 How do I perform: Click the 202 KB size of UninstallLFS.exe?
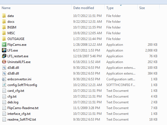(152, 62)
